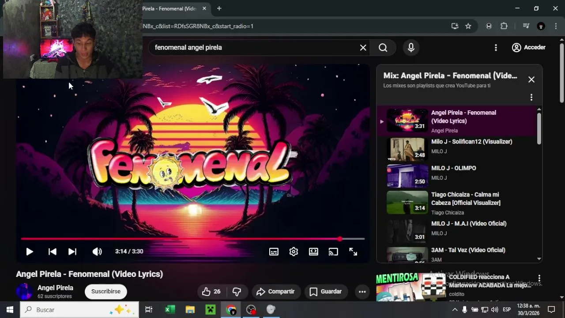
Task: Show hidden system tray icons
Action: (455, 310)
